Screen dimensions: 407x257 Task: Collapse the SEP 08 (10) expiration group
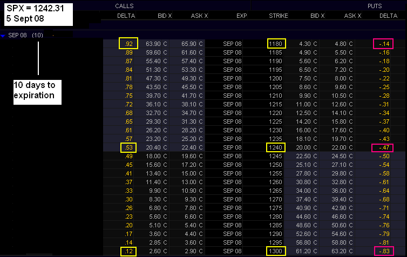3,36
